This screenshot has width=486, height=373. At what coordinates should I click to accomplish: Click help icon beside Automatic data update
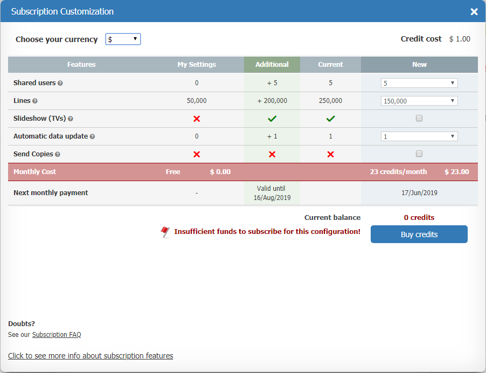[x=92, y=137]
